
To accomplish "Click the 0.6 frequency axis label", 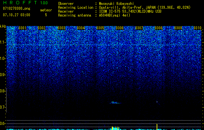I will (2, 123).
